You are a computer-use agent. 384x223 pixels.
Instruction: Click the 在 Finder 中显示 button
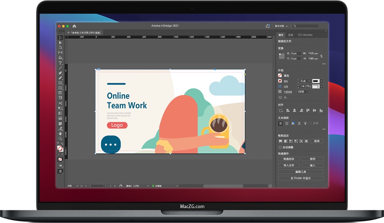pyautogui.click(x=301, y=178)
